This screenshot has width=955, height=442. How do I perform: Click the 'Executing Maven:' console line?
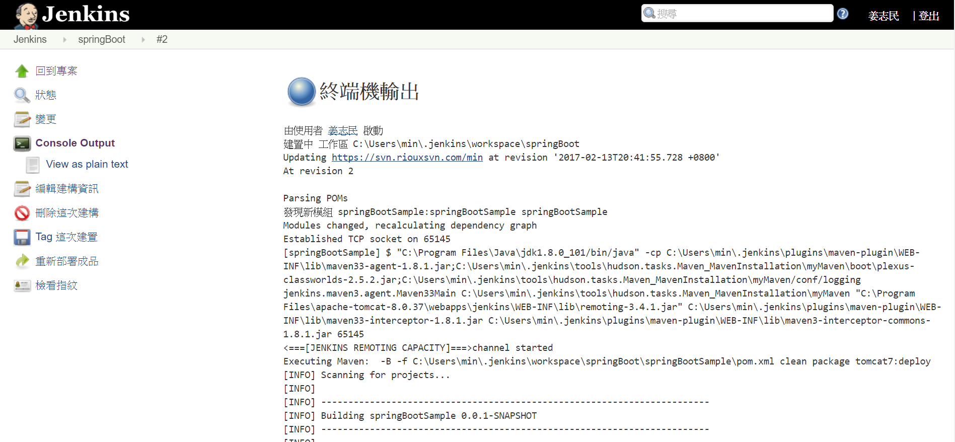pos(607,361)
